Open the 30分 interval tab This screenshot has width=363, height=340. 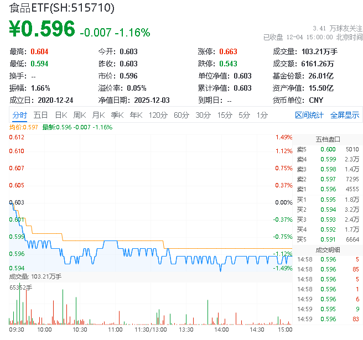point(203,115)
